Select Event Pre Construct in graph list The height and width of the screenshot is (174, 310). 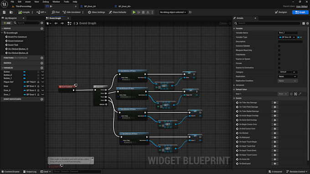coord(17,37)
